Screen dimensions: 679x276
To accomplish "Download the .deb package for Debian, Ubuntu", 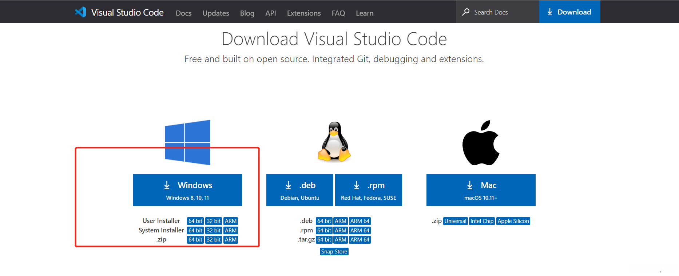I will 300,190.
